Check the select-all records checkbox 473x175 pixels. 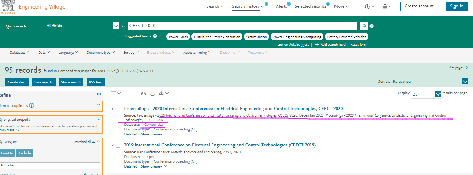(x=114, y=93)
